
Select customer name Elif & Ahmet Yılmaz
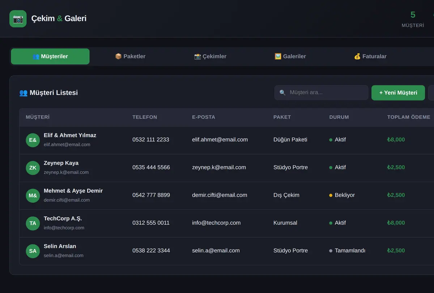coord(70,135)
